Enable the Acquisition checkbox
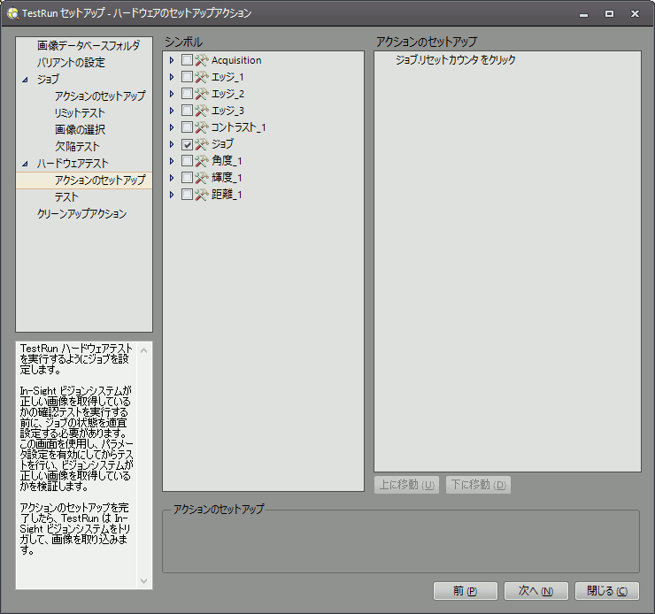Image resolution: width=655 pixels, height=614 pixels. coord(187,60)
